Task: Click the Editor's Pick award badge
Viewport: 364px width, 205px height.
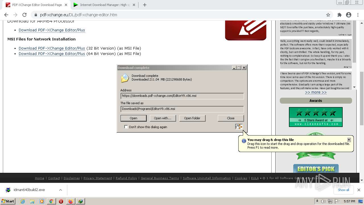Action: pyautogui.click(x=316, y=169)
